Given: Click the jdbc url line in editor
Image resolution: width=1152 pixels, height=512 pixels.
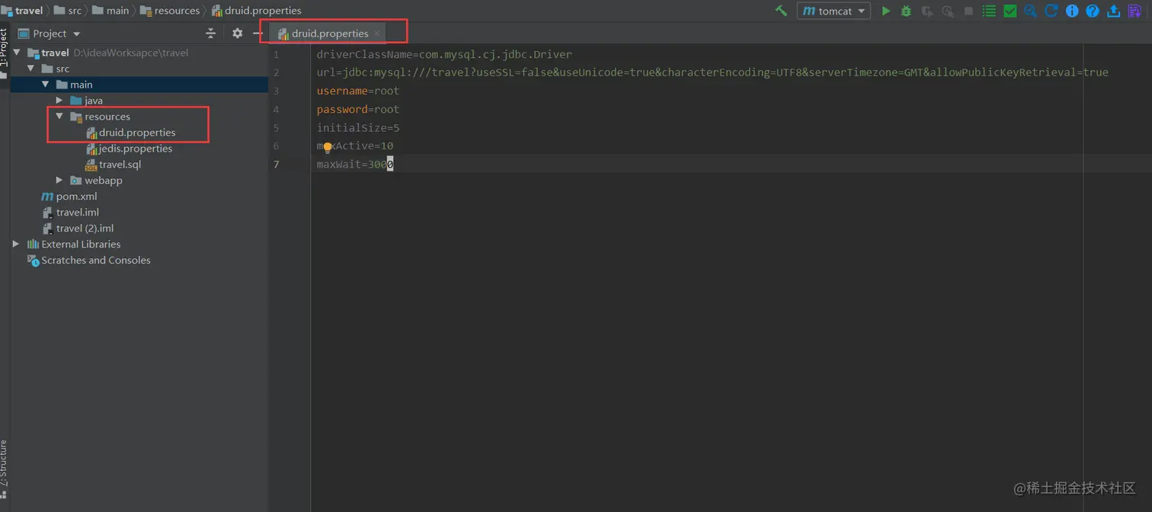Looking at the screenshot, I should (x=712, y=72).
